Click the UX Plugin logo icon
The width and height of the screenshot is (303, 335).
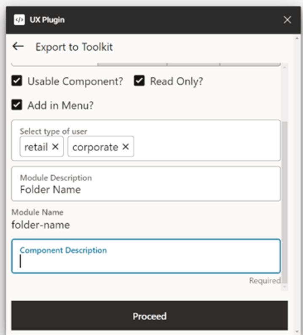[19, 20]
